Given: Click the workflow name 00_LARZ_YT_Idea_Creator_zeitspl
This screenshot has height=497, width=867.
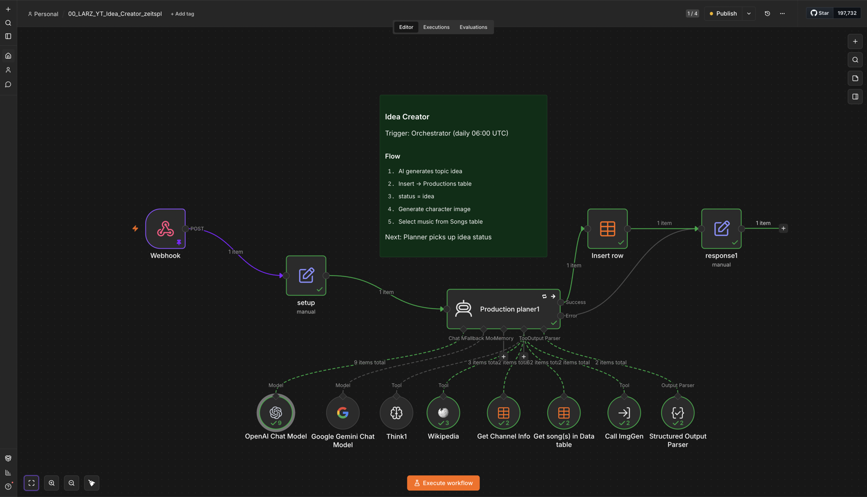Looking at the screenshot, I should tap(115, 14).
